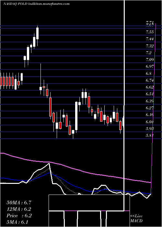This screenshot has height=227, width=162.
Task: Click the 7.32 price axis label
Action: click(x=150, y=46)
